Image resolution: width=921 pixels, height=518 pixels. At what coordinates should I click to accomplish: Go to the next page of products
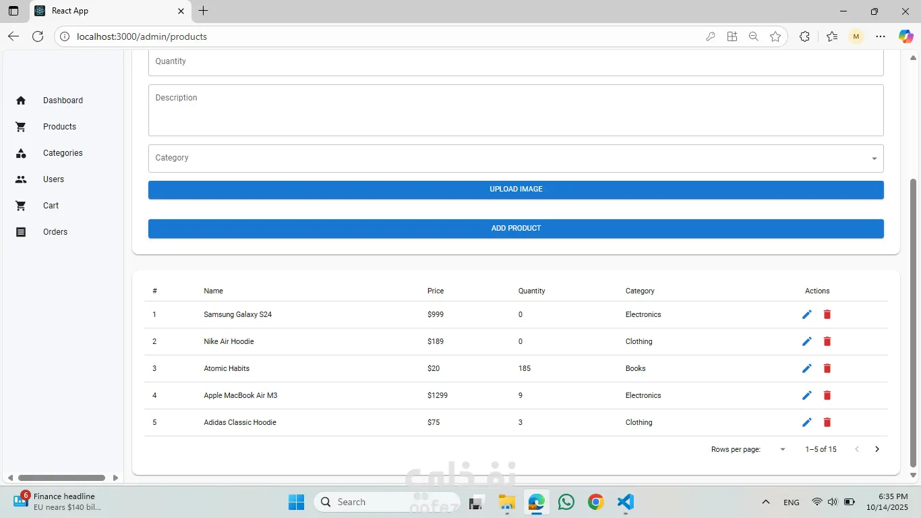pyautogui.click(x=877, y=449)
